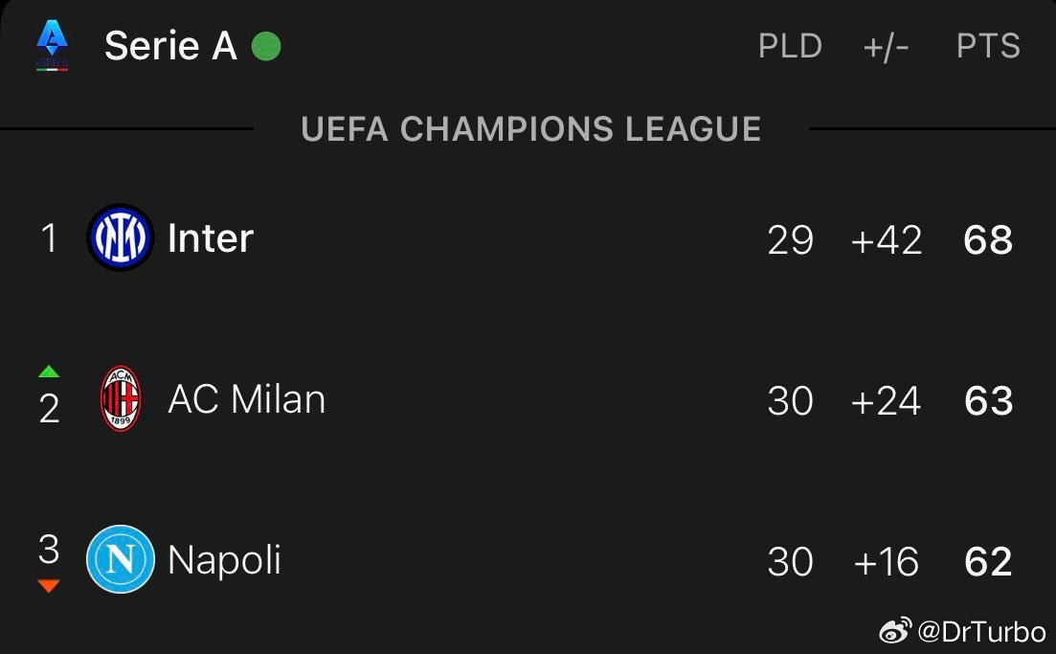
Task: Click AC Milan's +24 goal difference
Action: 886,401
